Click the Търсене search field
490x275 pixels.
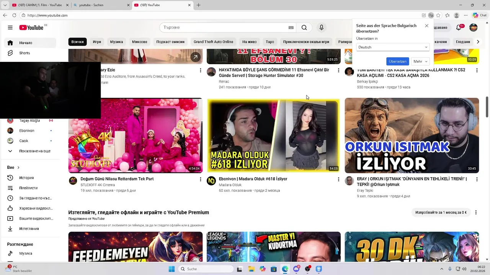[x=224, y=27]
